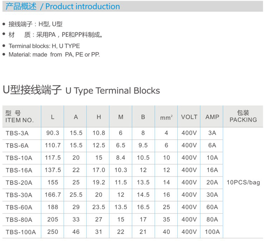Screen dimensions: 269x241
Task: Click the Material made from PA, PE or PP line
Action: tap(54, 55)
